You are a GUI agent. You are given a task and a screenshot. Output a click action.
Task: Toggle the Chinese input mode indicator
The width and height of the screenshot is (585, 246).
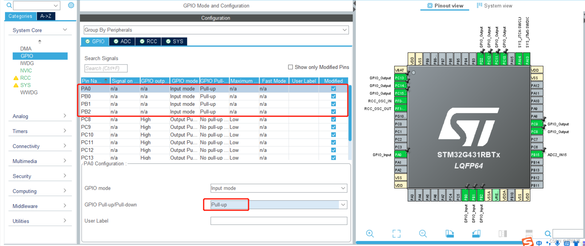[x=539, y=243]
